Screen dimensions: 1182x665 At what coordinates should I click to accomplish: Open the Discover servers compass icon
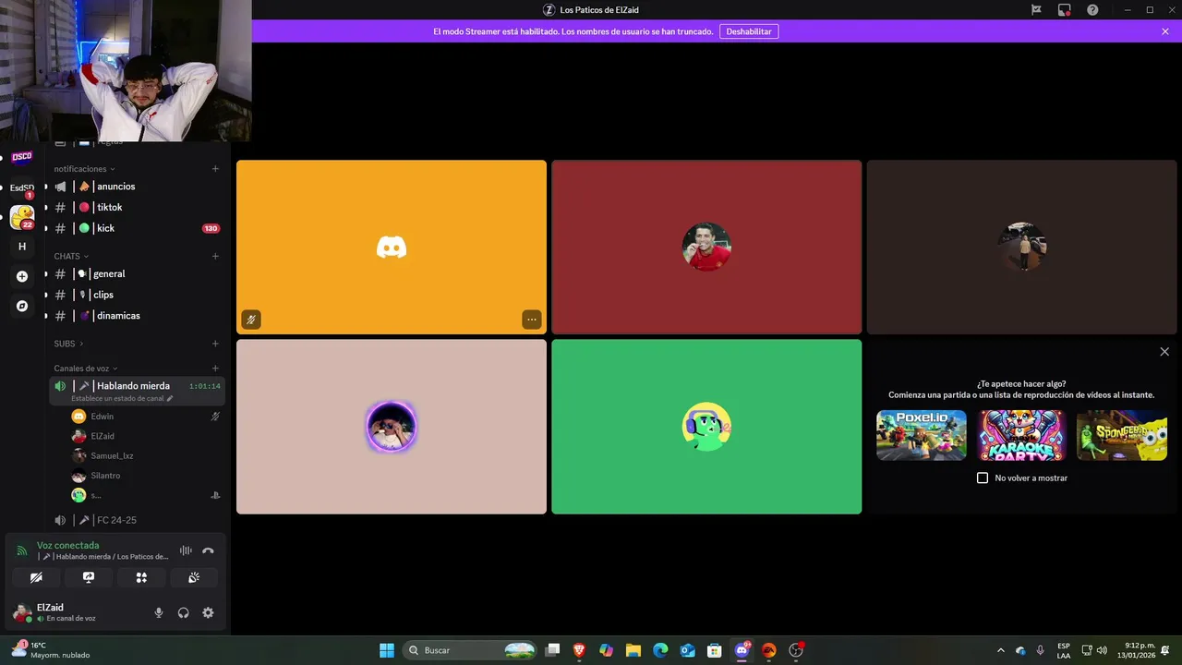click(22, 306)
